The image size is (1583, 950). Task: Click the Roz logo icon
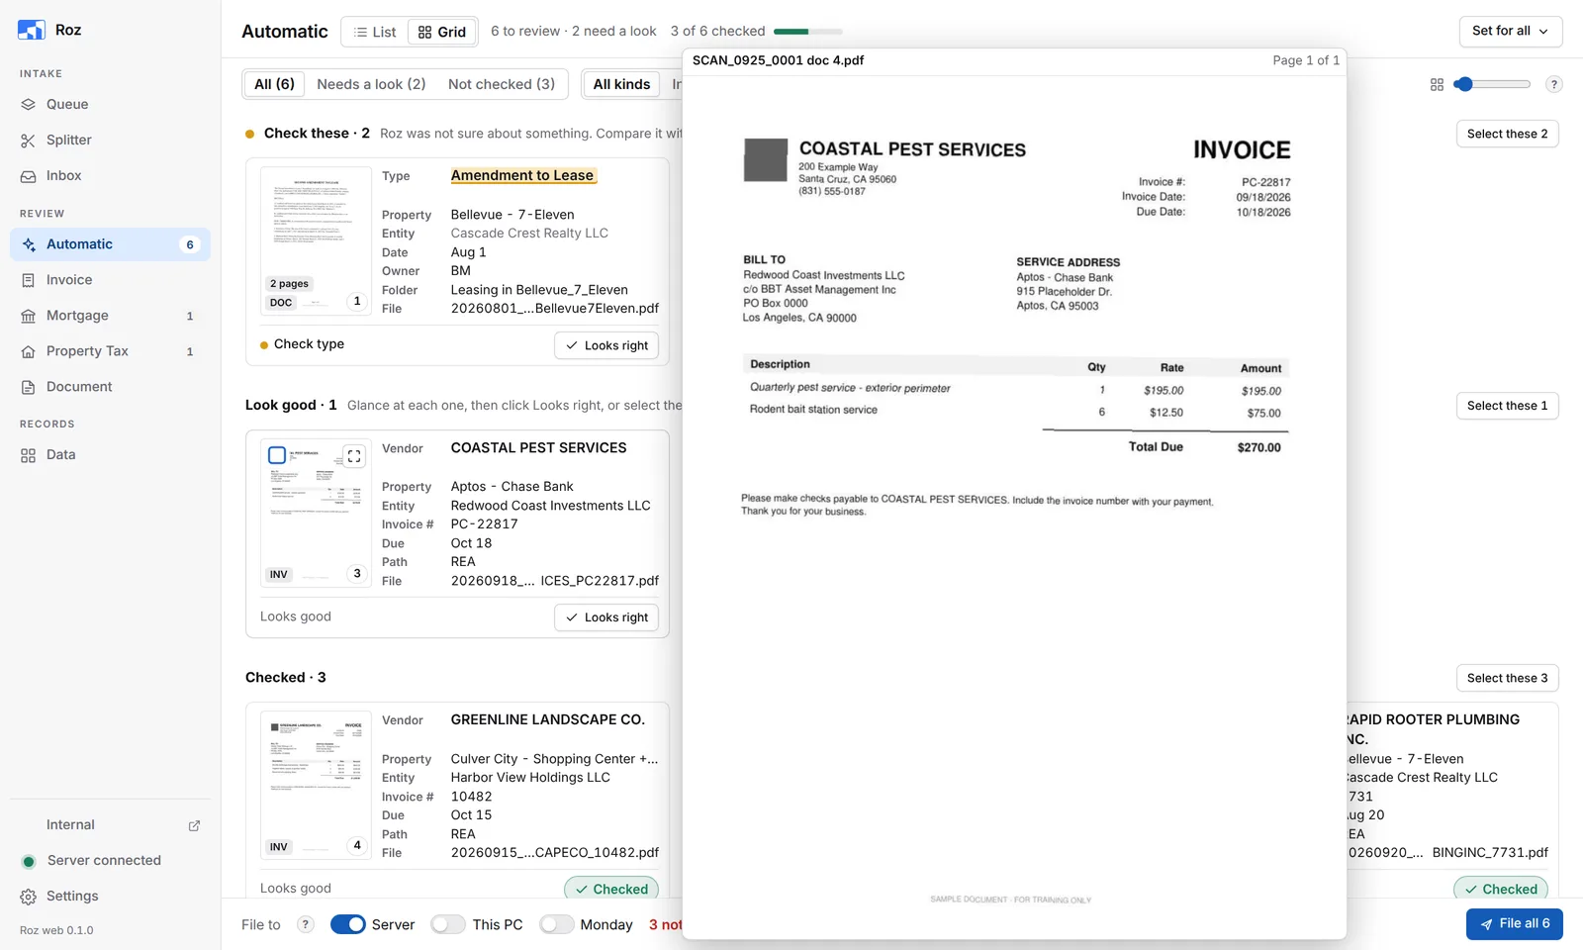[x=32, y=30]
